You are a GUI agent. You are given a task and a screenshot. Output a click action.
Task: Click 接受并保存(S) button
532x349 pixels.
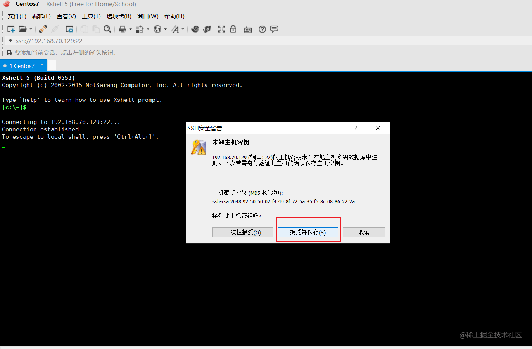[308, 232]
